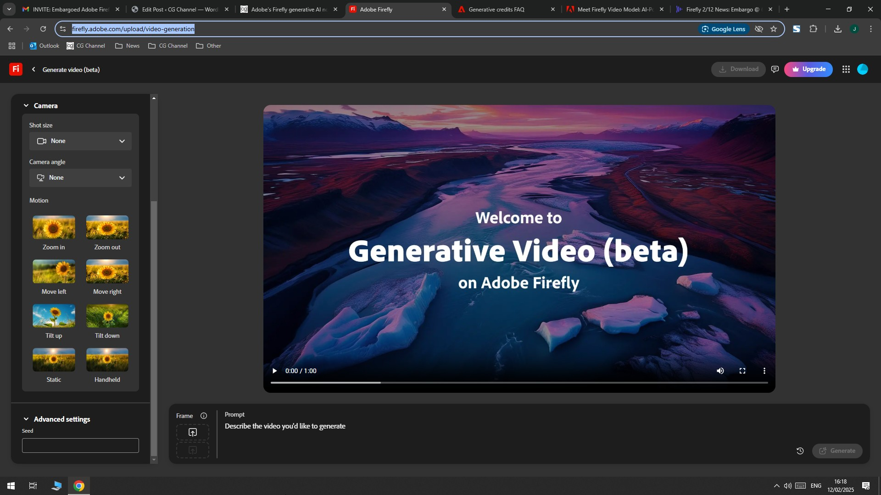Open the Adobe apps grid menu

tap(846, 69)
